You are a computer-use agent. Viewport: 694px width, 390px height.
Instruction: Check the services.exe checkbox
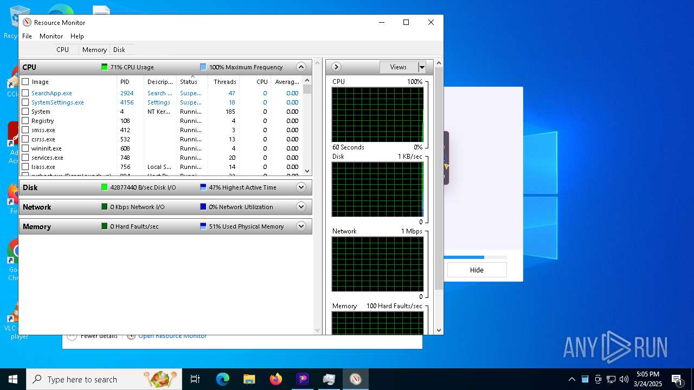[x=25, y=158]
